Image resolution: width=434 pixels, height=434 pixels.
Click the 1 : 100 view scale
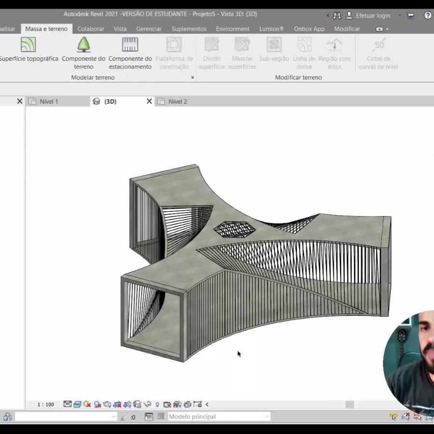click(46, 405)
